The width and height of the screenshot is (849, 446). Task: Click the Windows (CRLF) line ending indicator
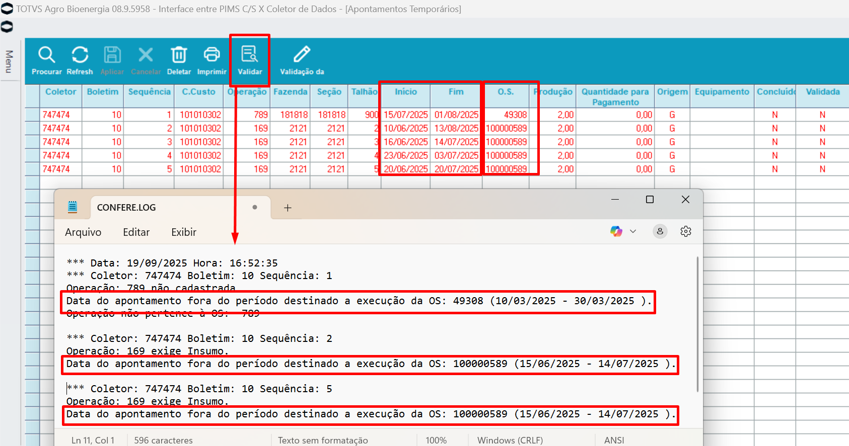tap(510, 440)
